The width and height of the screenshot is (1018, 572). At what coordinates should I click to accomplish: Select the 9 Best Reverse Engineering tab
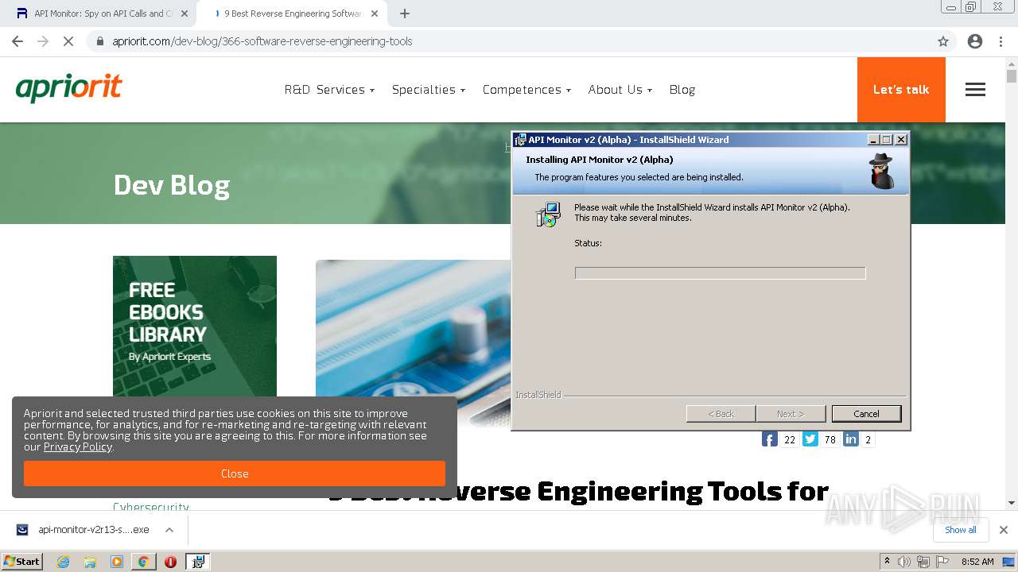click(x=291, y=14)
